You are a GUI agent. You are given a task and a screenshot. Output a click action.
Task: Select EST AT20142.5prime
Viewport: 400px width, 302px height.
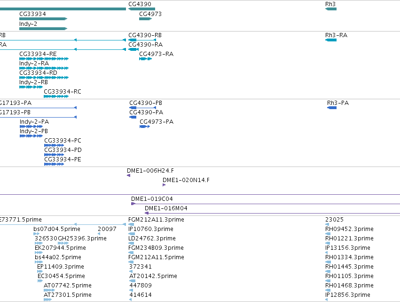pos(153,277)
